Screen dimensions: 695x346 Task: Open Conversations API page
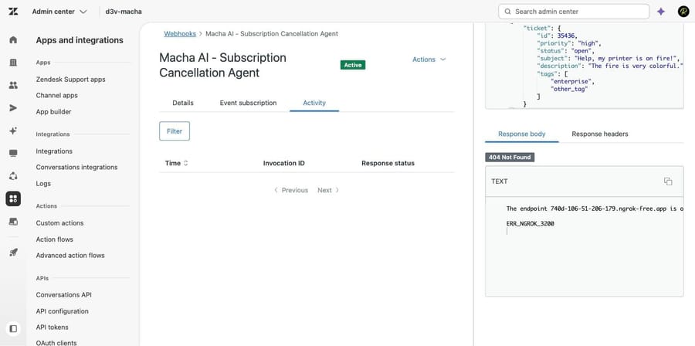tap(64, 294)
